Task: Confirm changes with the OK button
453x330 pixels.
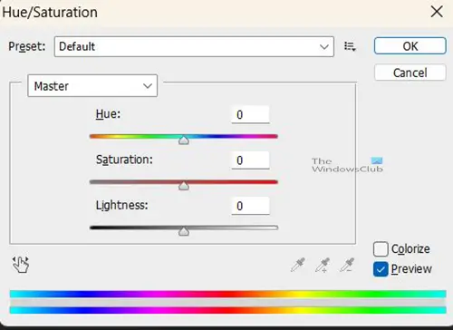Action: click(x=410, y=46)
